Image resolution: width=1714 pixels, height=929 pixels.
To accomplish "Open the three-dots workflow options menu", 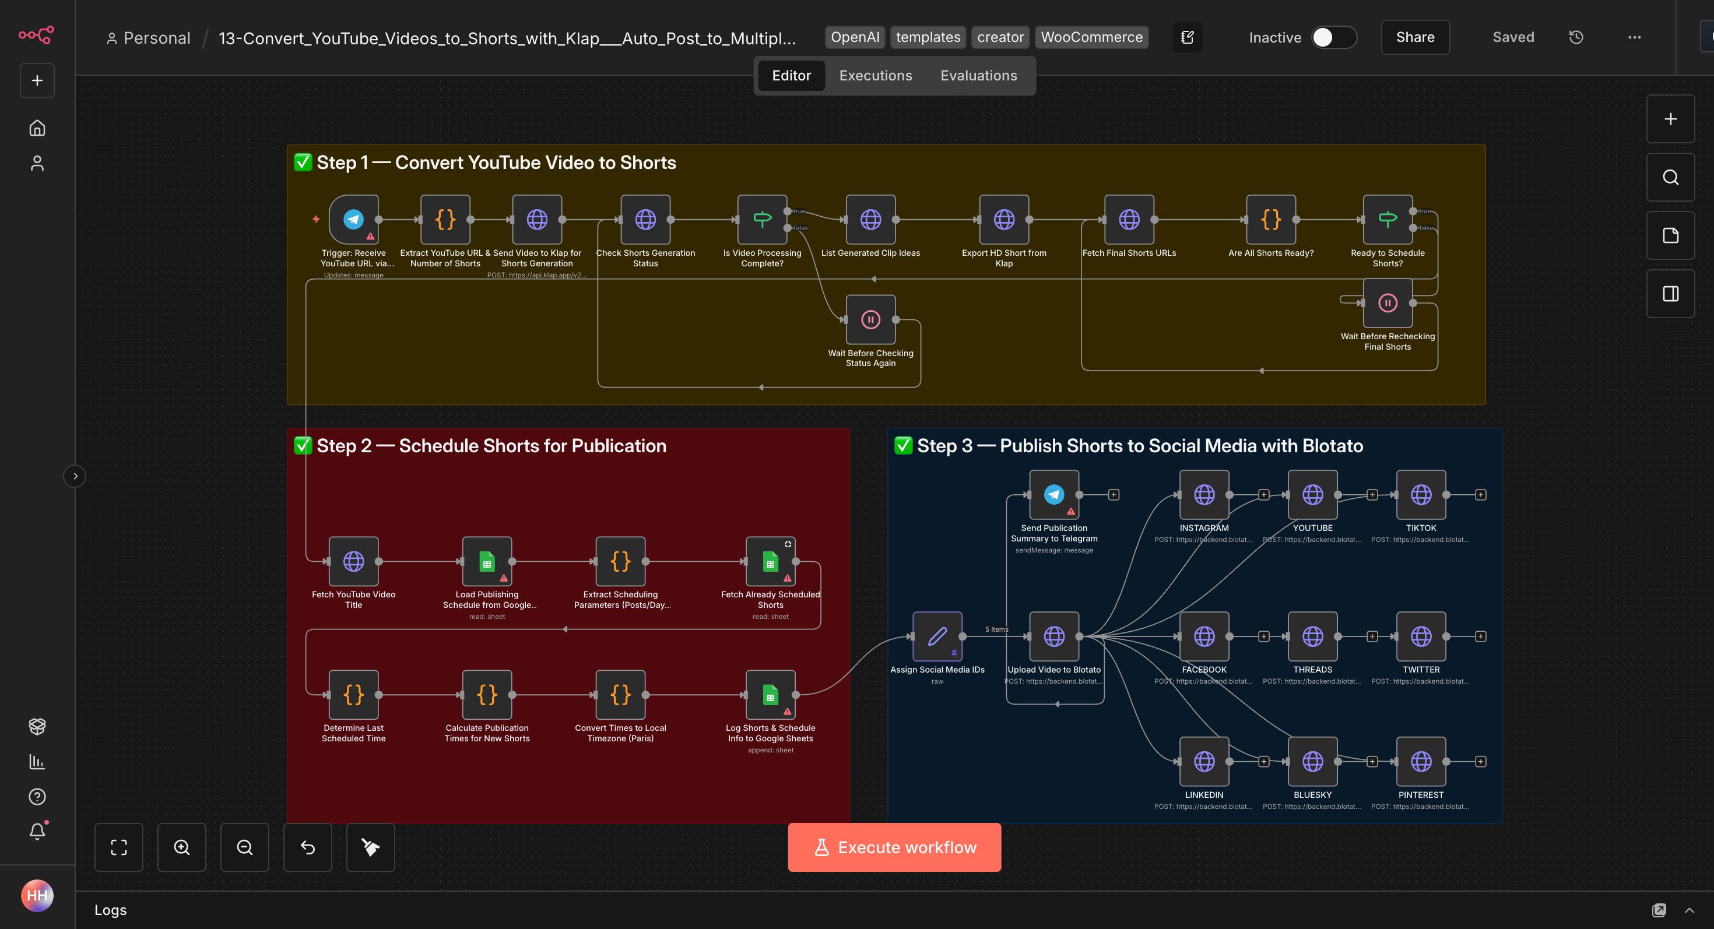I will click(x=1634, y=37).
